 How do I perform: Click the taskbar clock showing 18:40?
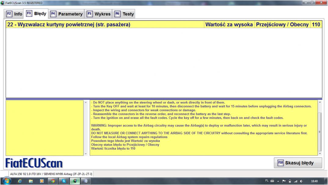[314, 181]
